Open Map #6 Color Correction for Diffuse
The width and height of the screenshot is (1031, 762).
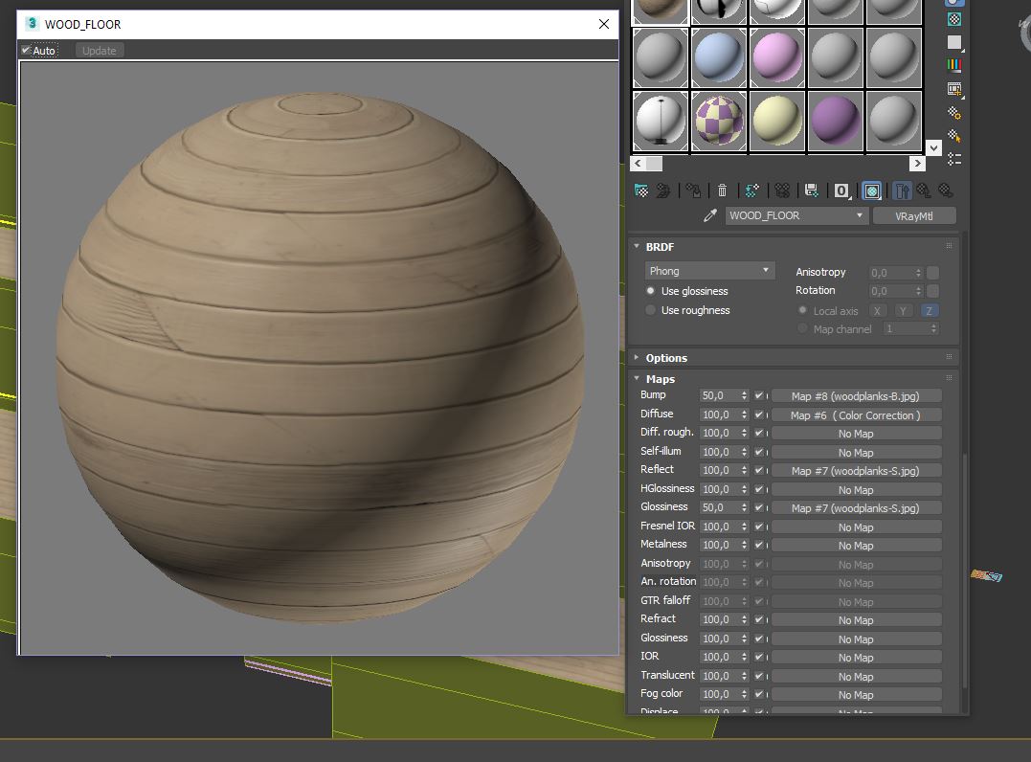pos(857,415)
